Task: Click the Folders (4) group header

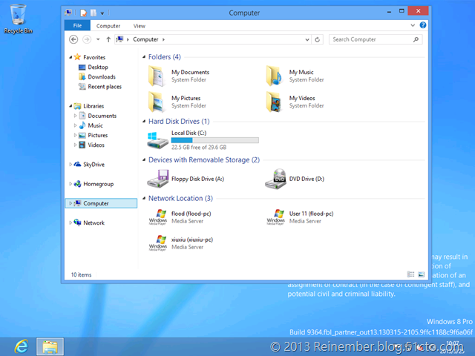Action: pyautogui.click(x=165, y=57)
